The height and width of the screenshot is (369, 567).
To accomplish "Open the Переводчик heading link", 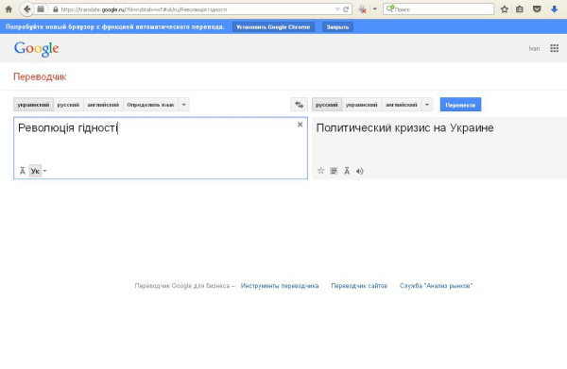I will (40, 76).
